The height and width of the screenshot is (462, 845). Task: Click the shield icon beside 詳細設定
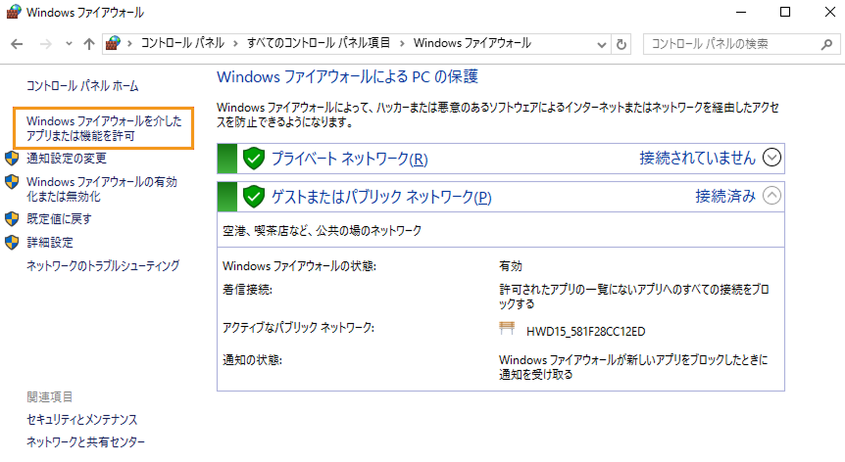pyautogui.click(x=12, y=242)
